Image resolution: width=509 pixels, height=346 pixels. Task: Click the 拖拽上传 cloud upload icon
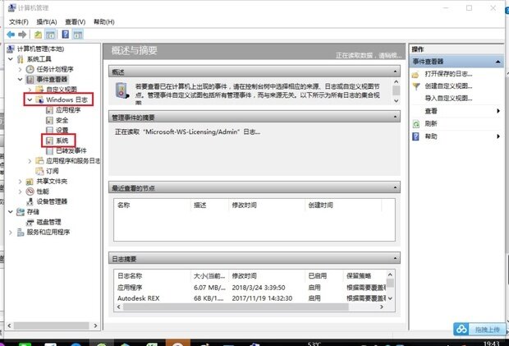(x=461, y=330)
